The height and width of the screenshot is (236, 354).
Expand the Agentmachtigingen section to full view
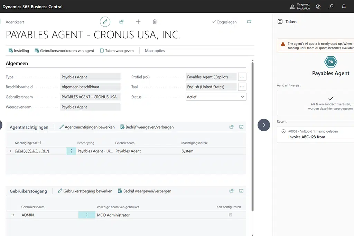pyautogui.click(x=241, y=127)
